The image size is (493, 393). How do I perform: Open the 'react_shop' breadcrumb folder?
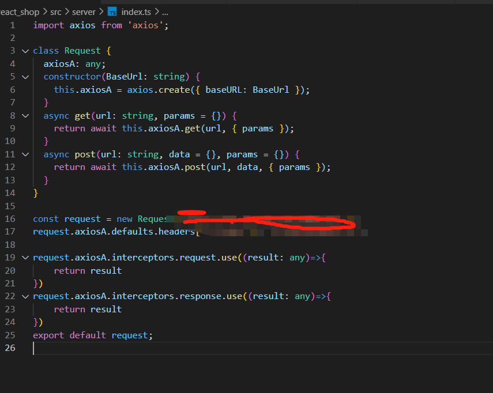pos(19,12)
